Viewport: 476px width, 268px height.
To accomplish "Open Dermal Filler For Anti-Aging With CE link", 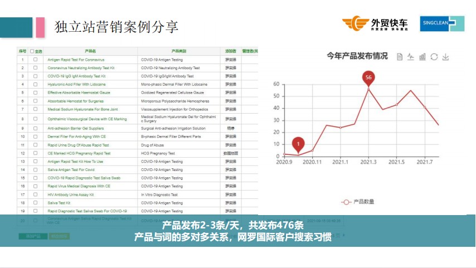I will pos(77,137).
